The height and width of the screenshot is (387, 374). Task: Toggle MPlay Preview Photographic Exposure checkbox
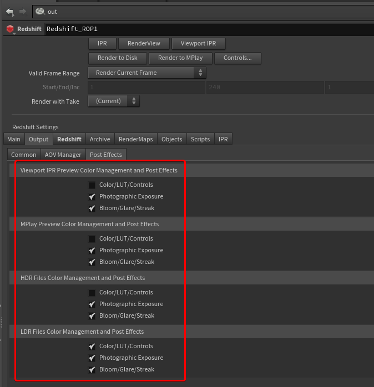(92, 250)
